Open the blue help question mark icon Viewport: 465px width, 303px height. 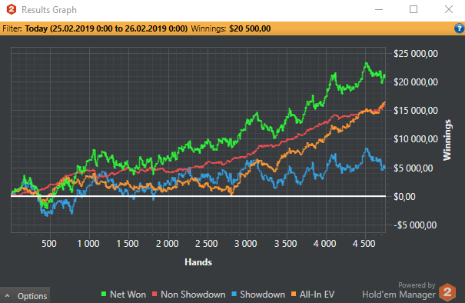459,28
